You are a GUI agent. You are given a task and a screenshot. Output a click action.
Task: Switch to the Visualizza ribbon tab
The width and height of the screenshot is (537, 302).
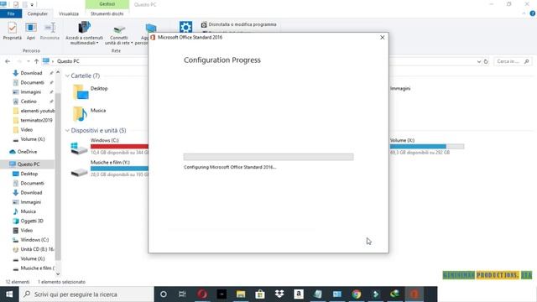tap(69, 13)
